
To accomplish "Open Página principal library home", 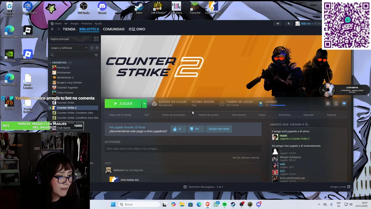I will click(71, 39).
